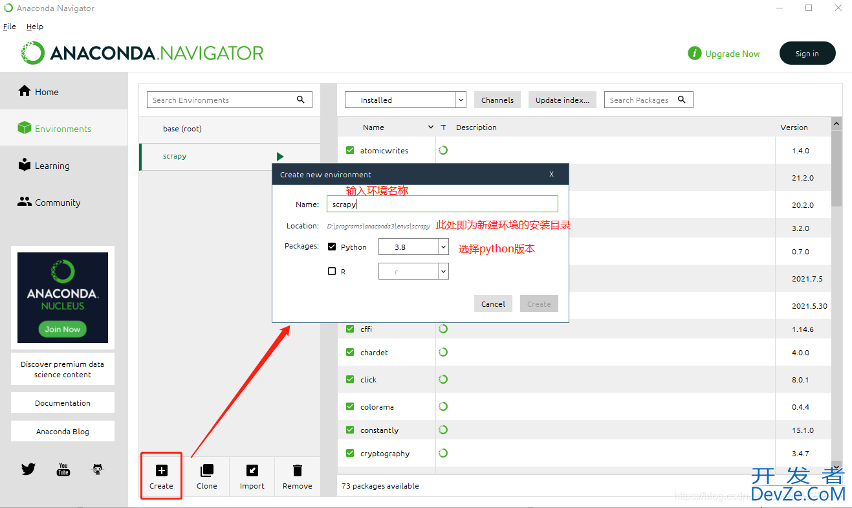
Task: Toggle the atomicwrites package checkbox
Action: coord(350,150)
